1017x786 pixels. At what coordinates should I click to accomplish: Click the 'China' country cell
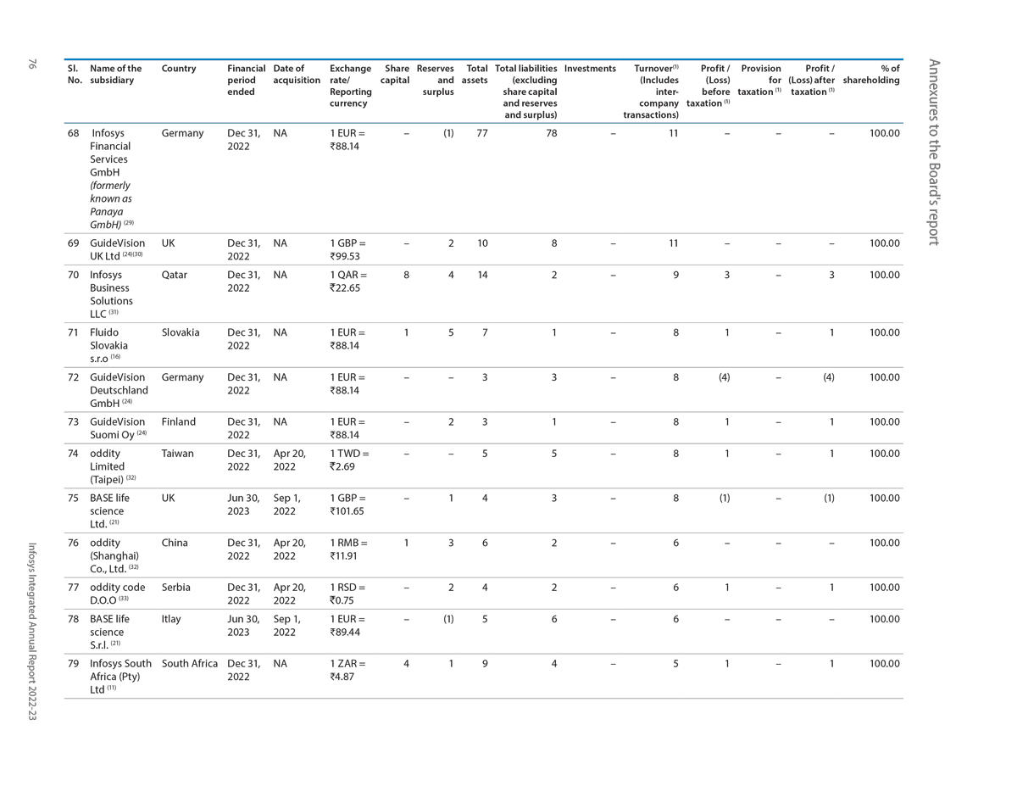175,543
